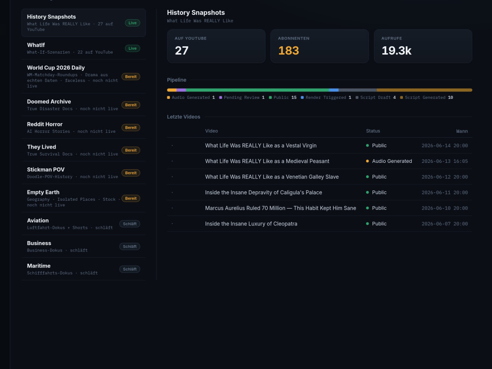The image size is (492, 369).
Task: Select the Aviation channel
Action: 84,224
